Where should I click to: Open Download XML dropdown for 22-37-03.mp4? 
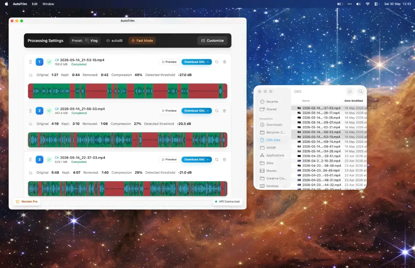click(196, 159)
